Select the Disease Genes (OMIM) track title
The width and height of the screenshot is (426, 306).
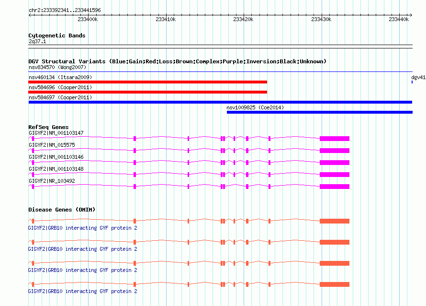62,210
